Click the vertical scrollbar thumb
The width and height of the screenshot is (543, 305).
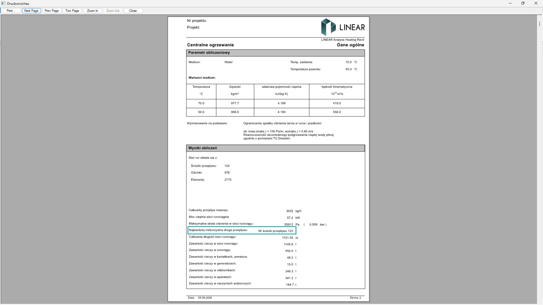pos(540,23)
